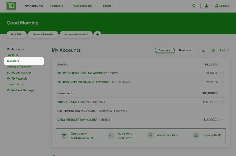
Task: Click the Invest with TD icon
Action: point(196,135)
